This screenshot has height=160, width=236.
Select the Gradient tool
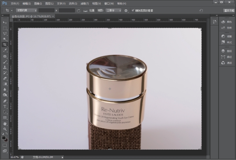pos(5,84)
